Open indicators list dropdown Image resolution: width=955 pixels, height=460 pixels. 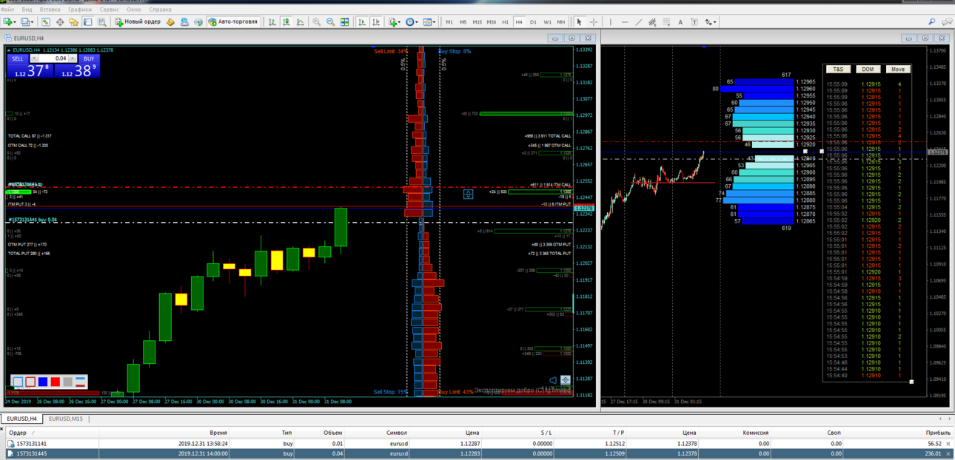tap(399, 22)
